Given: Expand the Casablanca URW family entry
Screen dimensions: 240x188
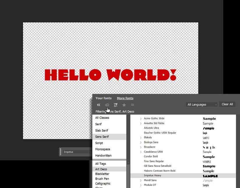Looking at the screenshot, I should pos(141,152).
